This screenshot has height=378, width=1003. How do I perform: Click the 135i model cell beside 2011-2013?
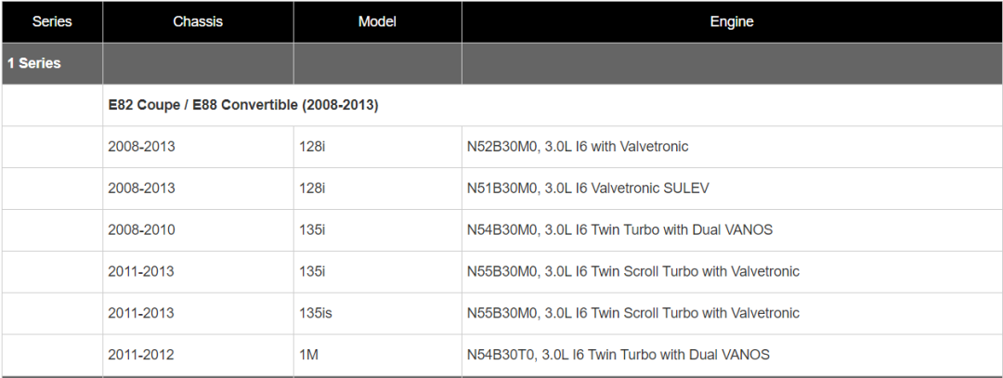312,272
